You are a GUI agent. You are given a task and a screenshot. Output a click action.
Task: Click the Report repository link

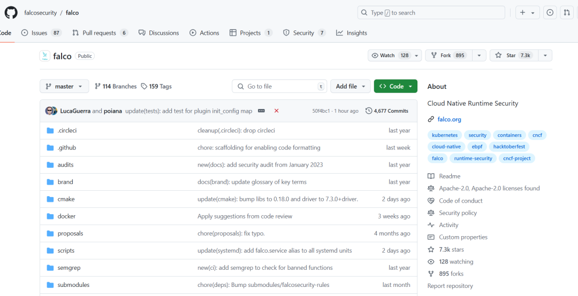tap(450, 286)
